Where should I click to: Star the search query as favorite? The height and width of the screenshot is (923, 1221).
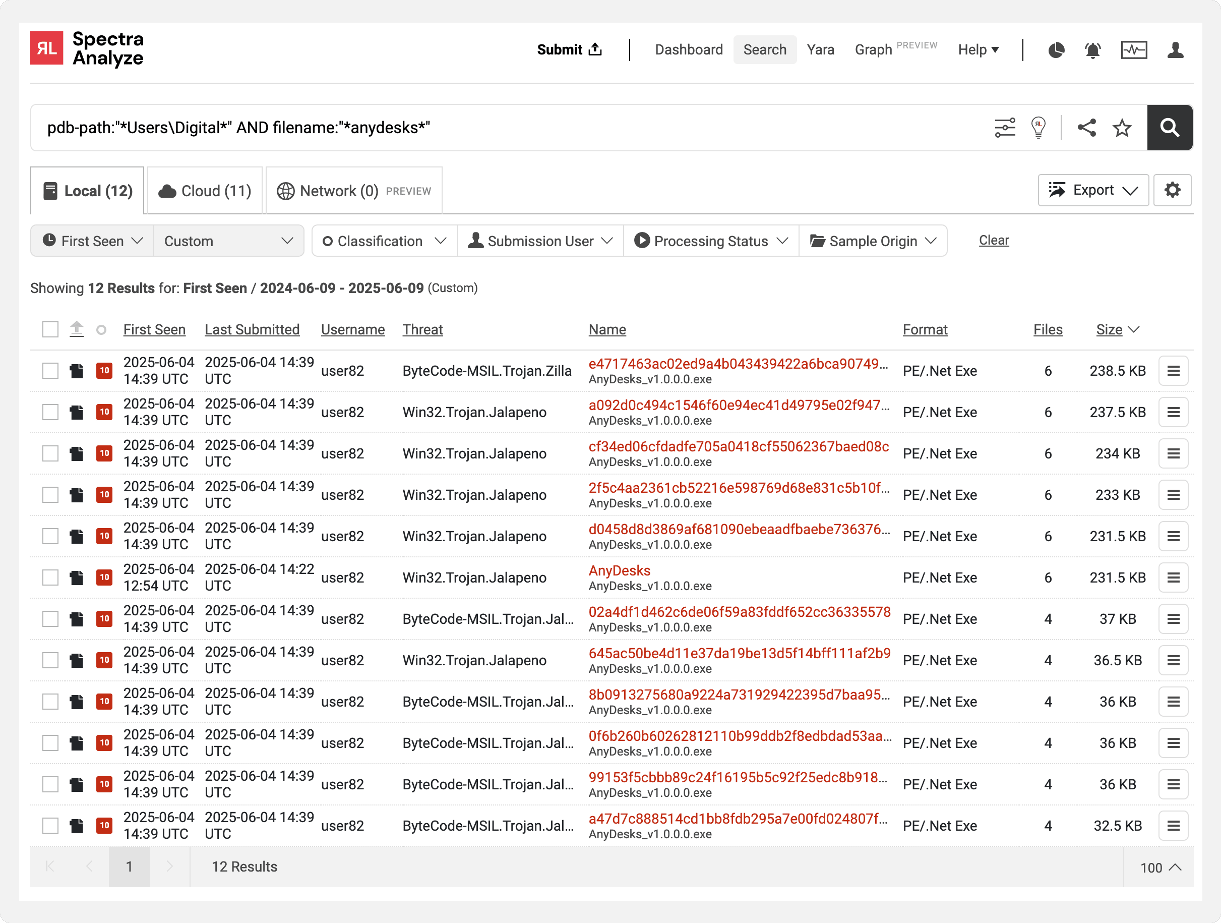pos(1122,128)
